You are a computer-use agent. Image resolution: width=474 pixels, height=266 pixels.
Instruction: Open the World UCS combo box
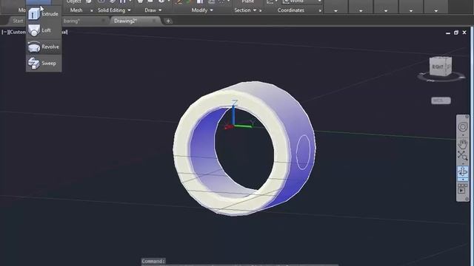pyautogui.click(x=302, y=1)
